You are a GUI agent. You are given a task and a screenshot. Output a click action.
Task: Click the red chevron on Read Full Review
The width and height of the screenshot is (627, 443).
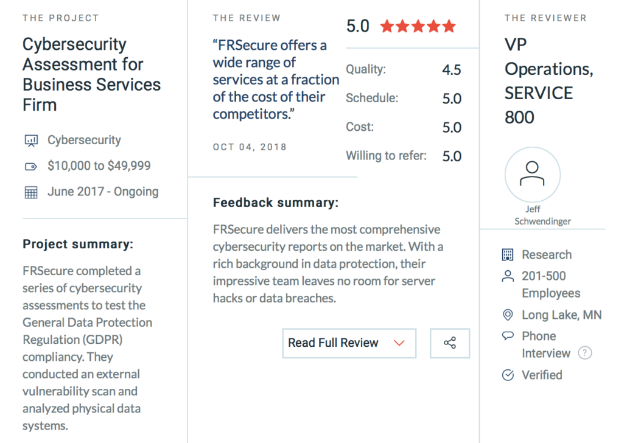(399, 343)
